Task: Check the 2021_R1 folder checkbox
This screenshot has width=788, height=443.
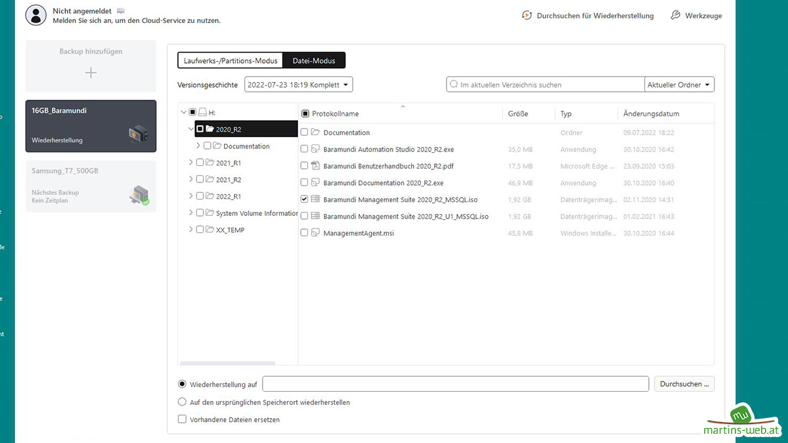Action: pos(200,163)
